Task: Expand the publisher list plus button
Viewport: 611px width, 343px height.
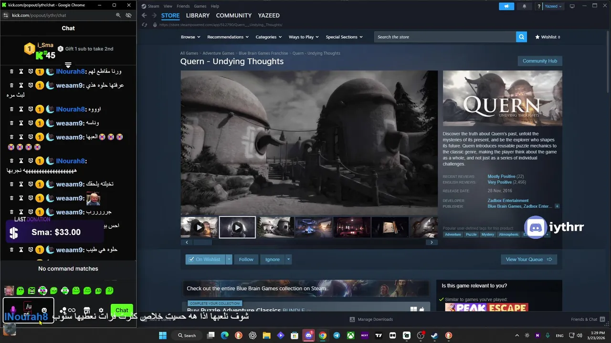Action: click(557, 206)
